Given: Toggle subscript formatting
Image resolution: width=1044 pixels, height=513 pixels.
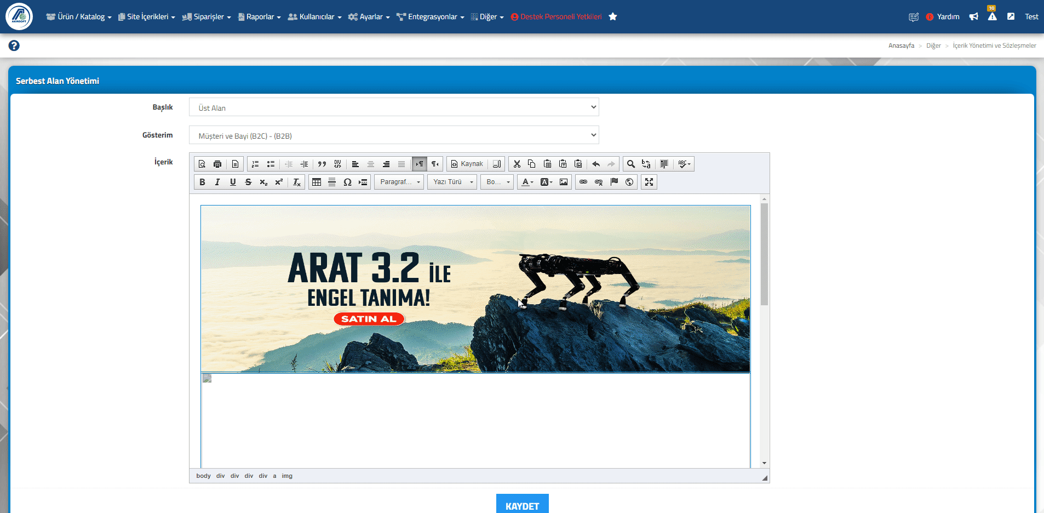Looking at the screenshot, I should [263, 182].
